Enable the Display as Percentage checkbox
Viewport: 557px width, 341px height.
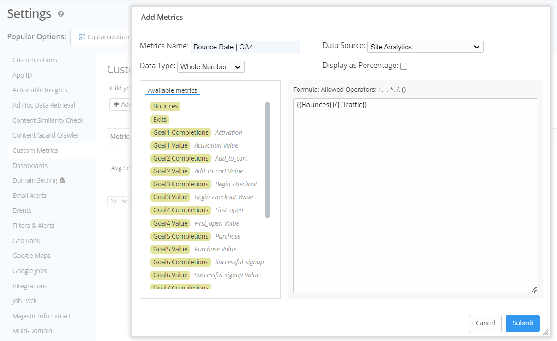pyautogui.click(x=403, y=66)
